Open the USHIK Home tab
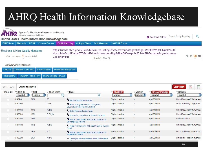 click(x=8, y=44)
